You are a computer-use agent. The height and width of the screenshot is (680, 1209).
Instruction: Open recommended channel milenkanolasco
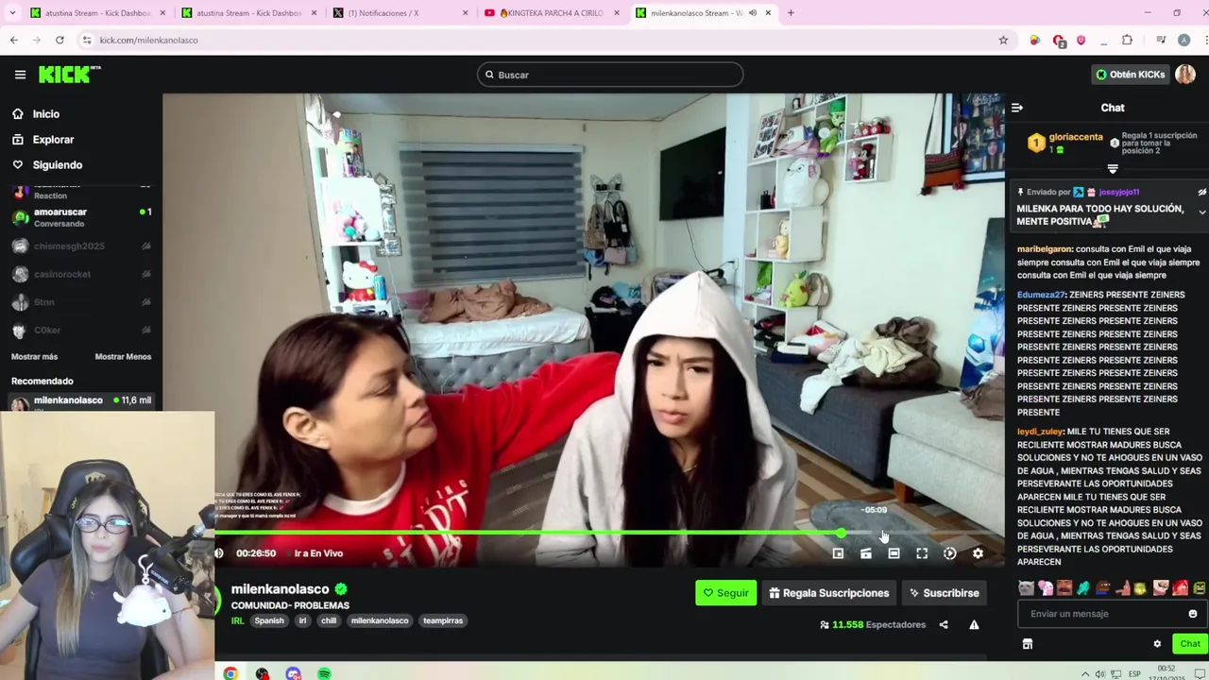(81, 401)
